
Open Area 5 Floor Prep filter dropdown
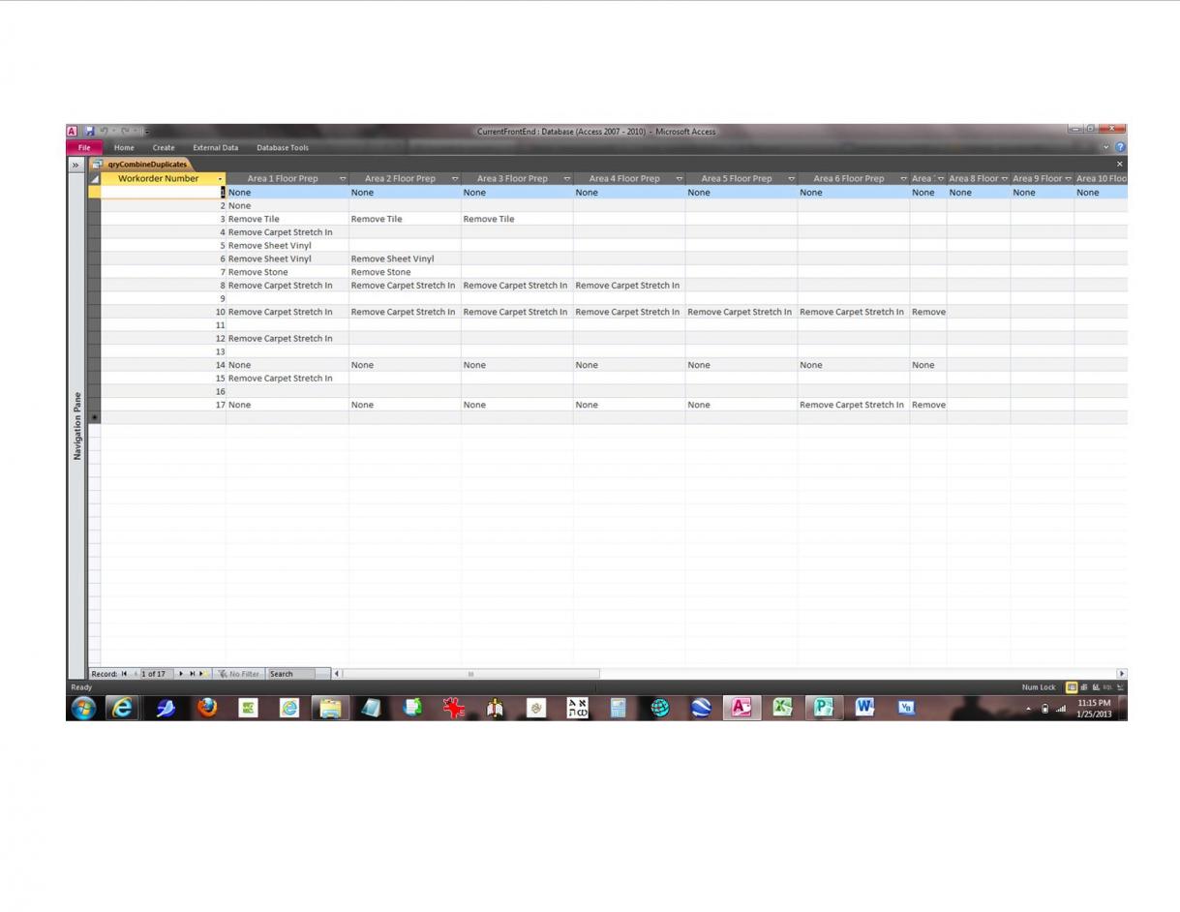pos(792,178)
